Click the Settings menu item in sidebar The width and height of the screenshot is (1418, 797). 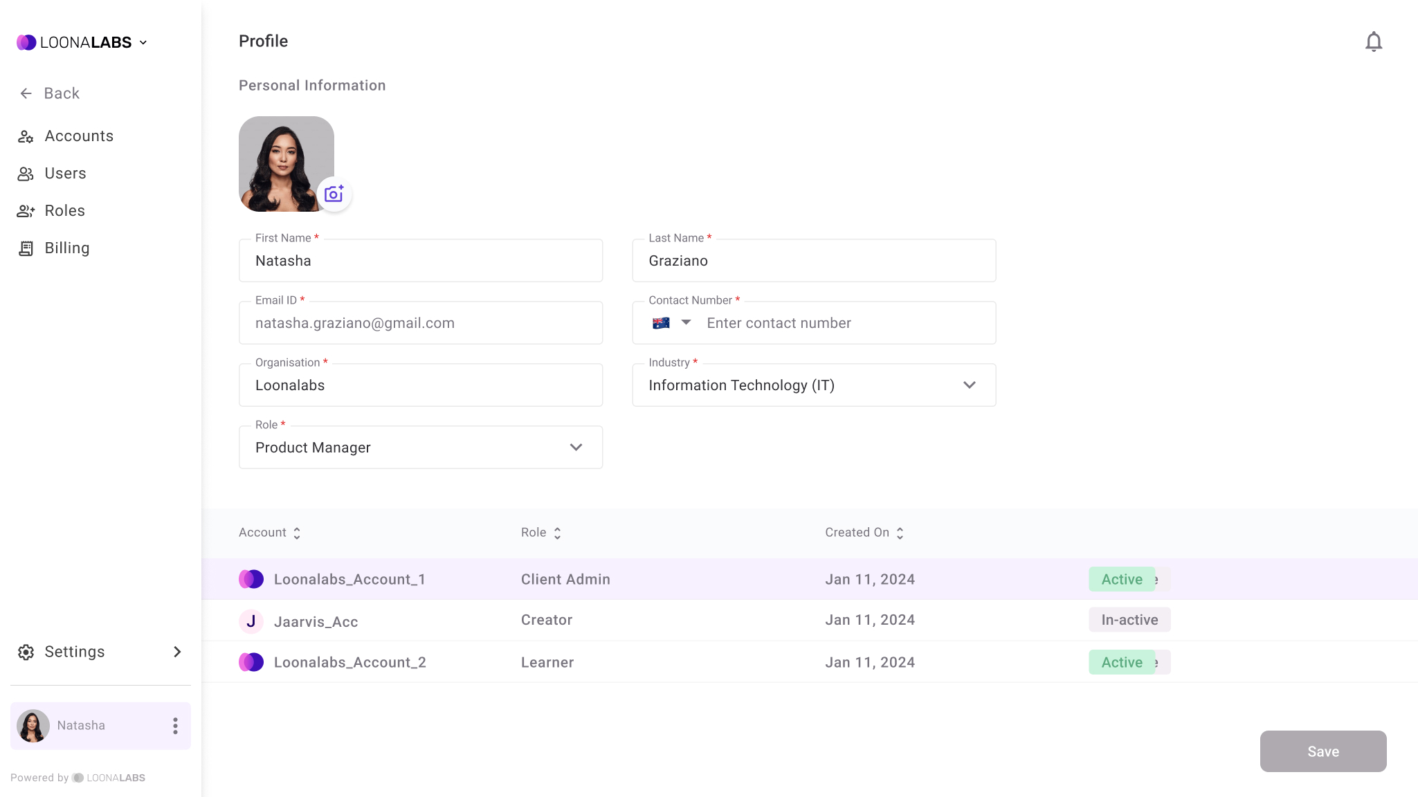pos(100,651)
